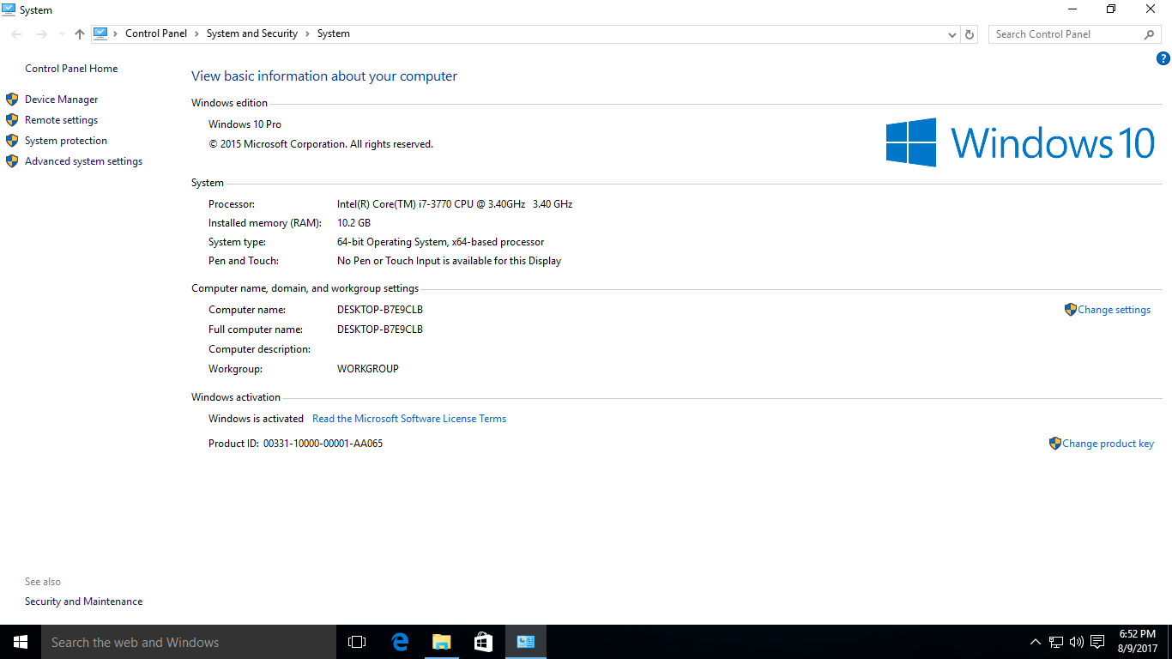Image resolution: width=1172 pixels, height=659 pixels.
Task: Click the No Pen or Touch Input text
Action: point(449,261)
